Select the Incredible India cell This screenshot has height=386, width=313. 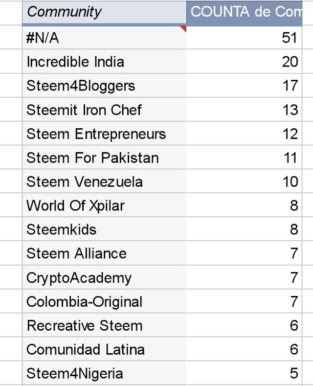tap(104, 62)
